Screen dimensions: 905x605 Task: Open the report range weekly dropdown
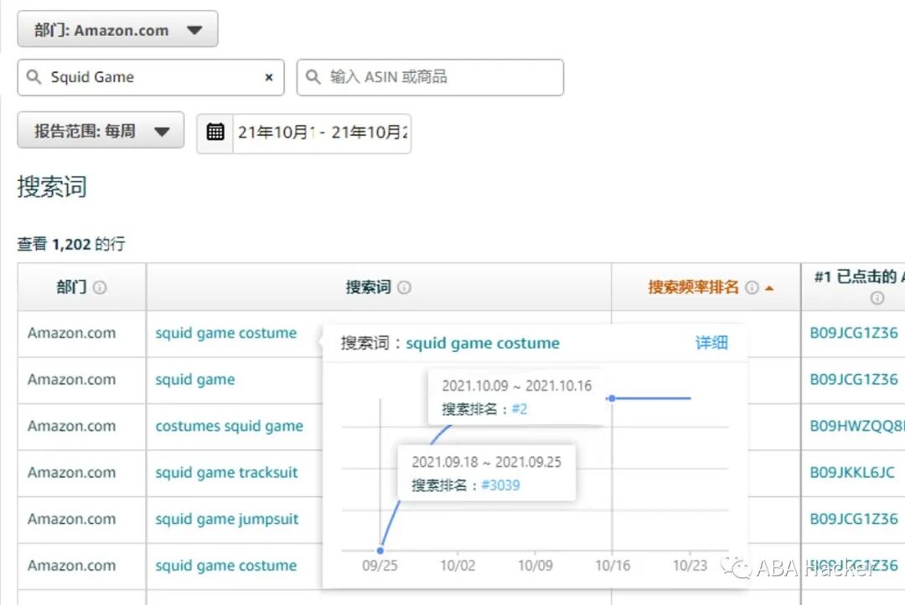pyautogui.click(x=101, y=131)
